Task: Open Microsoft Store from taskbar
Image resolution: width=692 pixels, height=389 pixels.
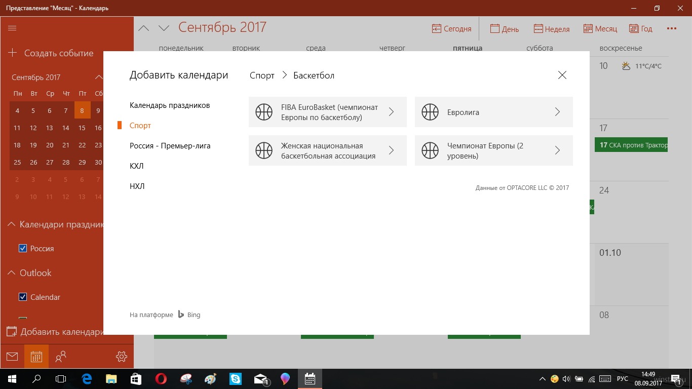Action: (x=136, y=379)
